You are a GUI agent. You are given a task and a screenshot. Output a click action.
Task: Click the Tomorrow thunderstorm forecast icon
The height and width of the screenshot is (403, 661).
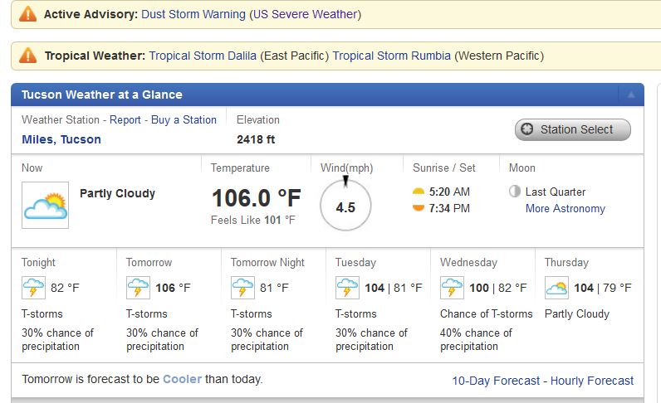(x=138, y=289)
